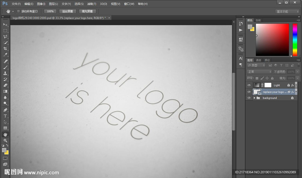This screenshot has width=302, height=178.
Task: Open the 基本功能 workspace dropdown
Action: tap(287, 11)
